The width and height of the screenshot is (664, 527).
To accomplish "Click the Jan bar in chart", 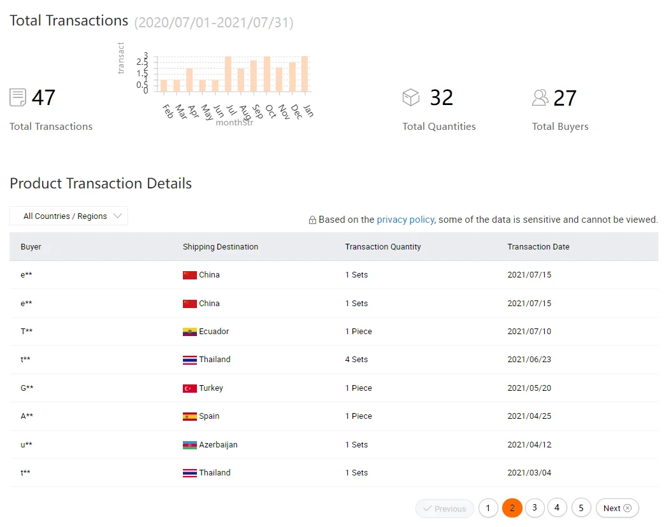I will point(305,73).
